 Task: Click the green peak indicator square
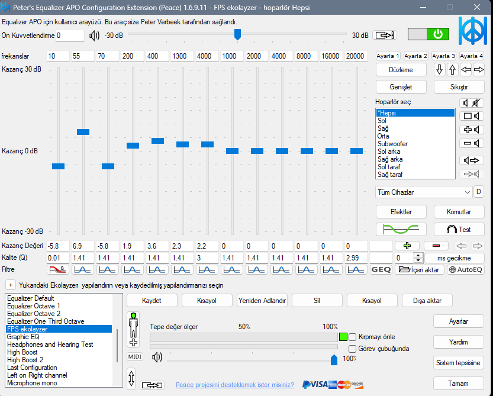pyautogui.click(x=343, y=337)
